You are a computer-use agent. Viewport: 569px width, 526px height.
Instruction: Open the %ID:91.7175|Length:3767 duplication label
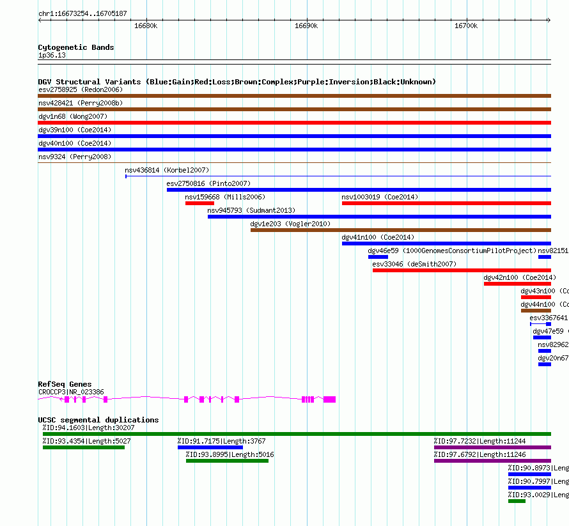222,441
